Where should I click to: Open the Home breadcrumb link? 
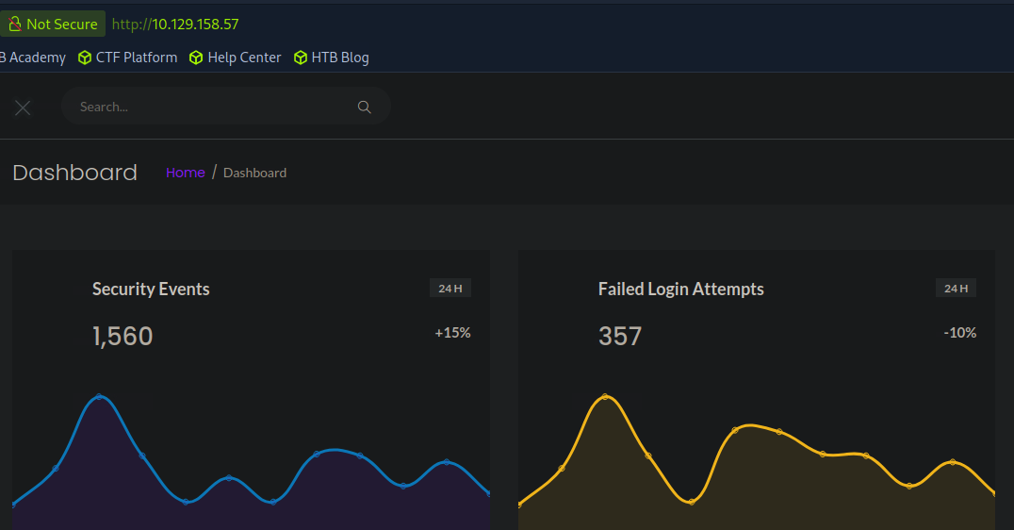[x=186, y=173]
